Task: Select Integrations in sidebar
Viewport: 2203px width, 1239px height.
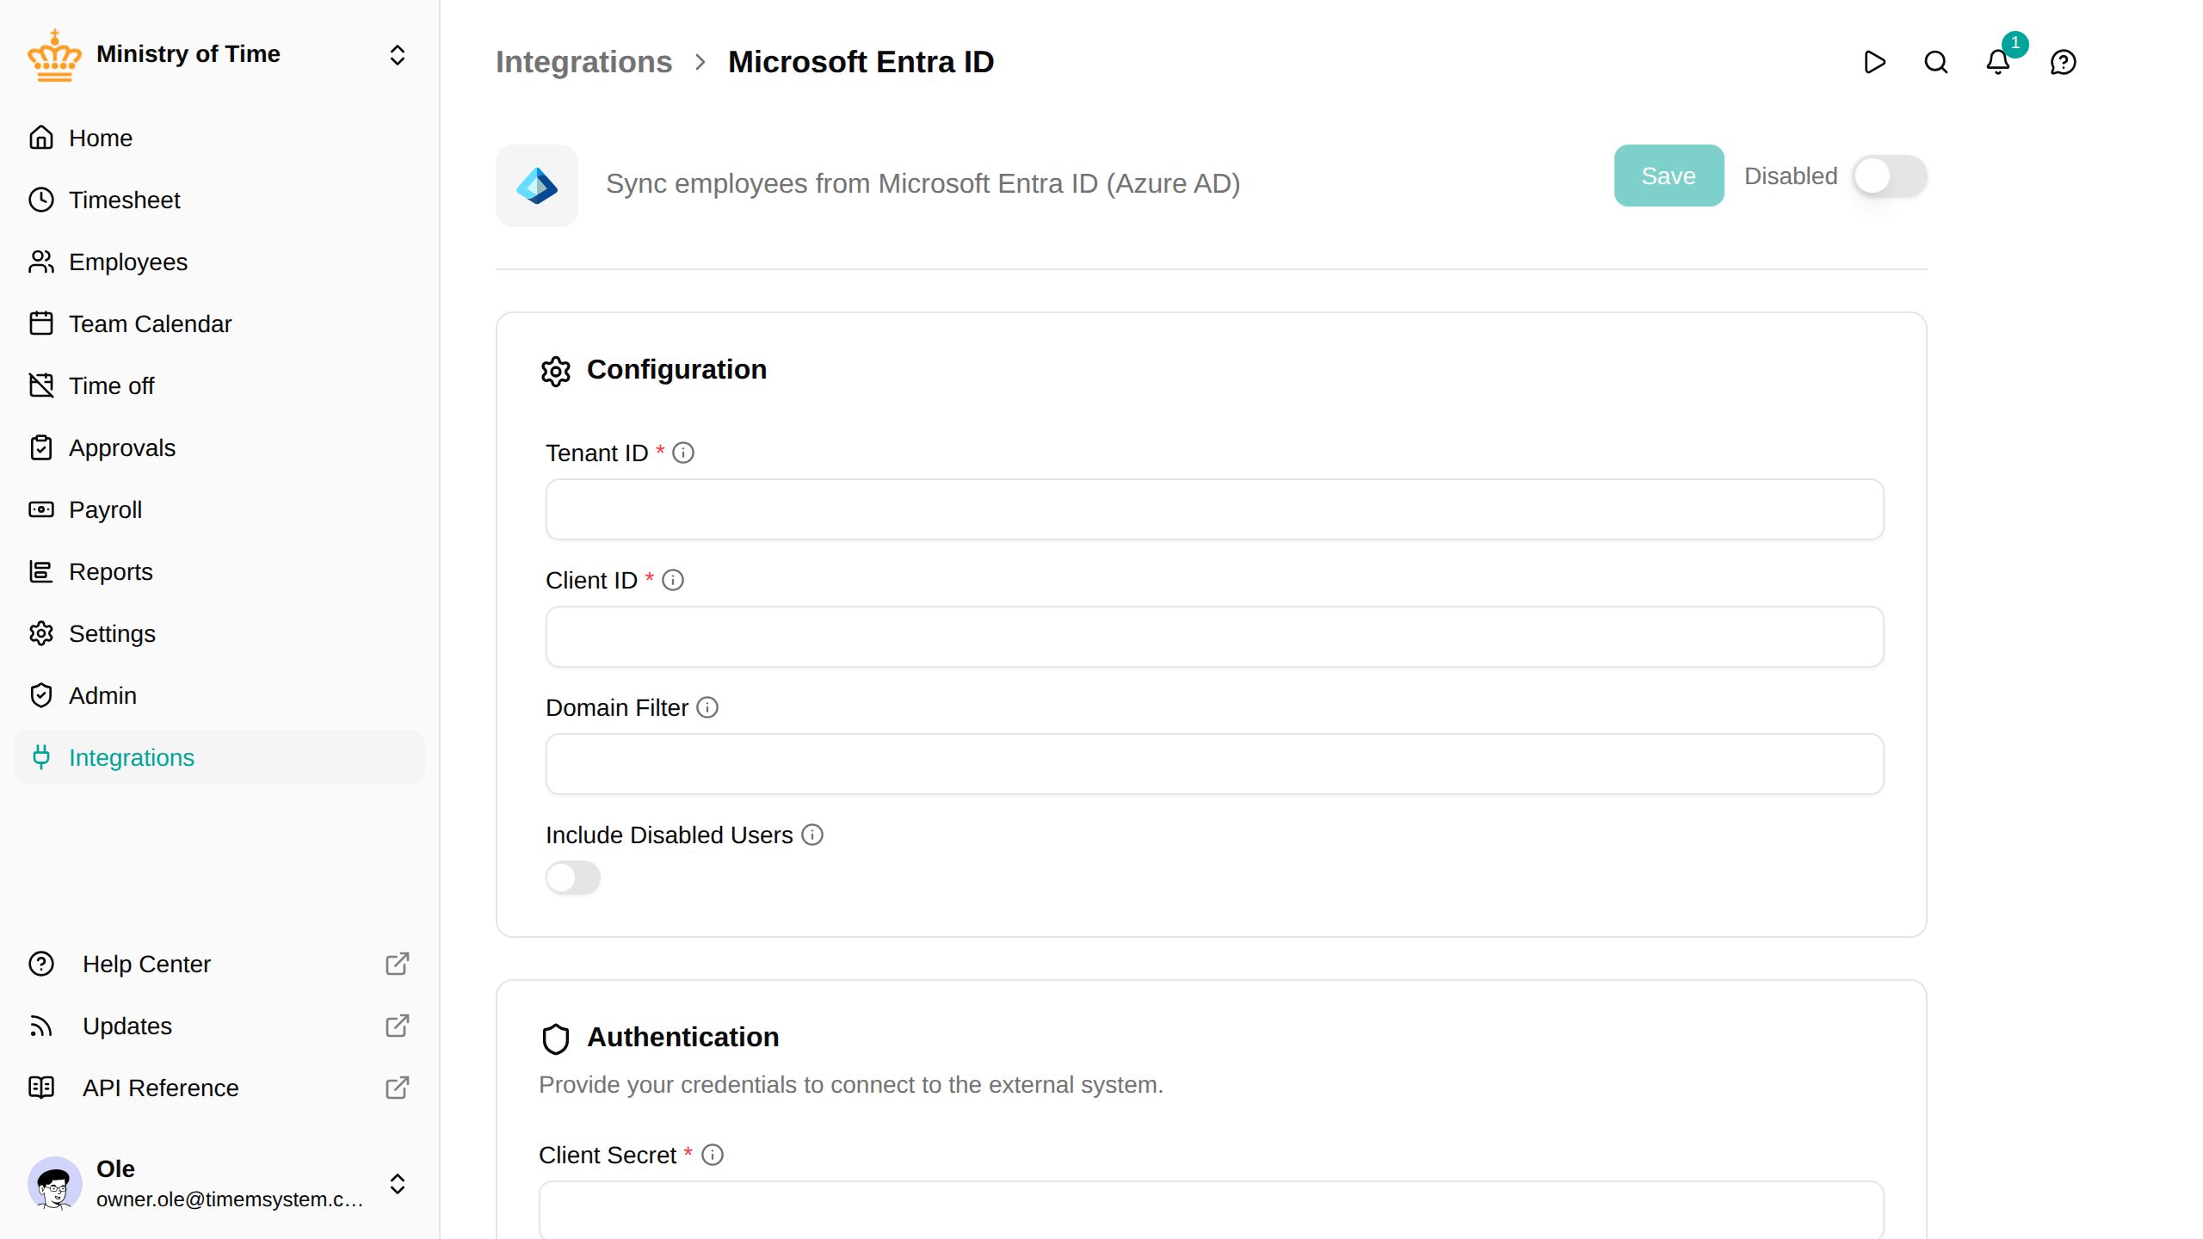Action: (x=219, y=757)
